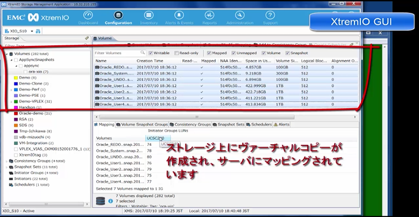The height and width of the screenshot is (217, 419).
Task: Click the UCSC240 initiator group header
Action: [x=158, y=138]
